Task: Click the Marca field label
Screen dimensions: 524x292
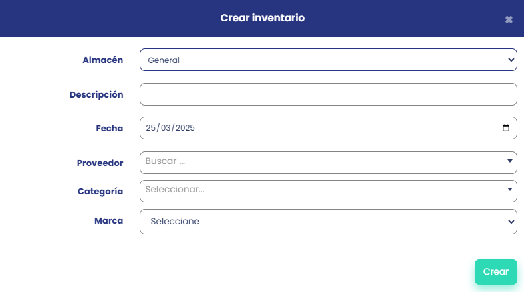Action: coord(109,220)
